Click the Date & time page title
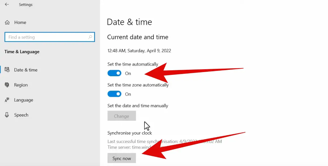 (x=130, y=22)
